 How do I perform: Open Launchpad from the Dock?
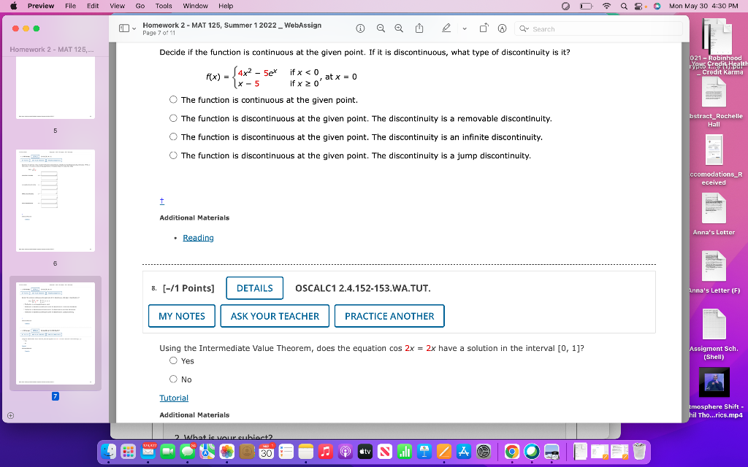129,451
